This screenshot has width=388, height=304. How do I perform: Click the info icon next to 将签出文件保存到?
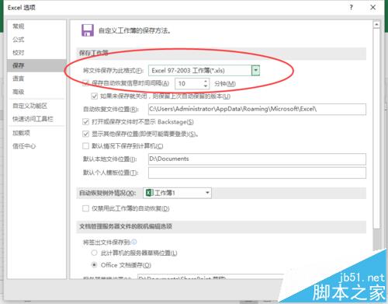pyautogui.click(x=134, y=242)
